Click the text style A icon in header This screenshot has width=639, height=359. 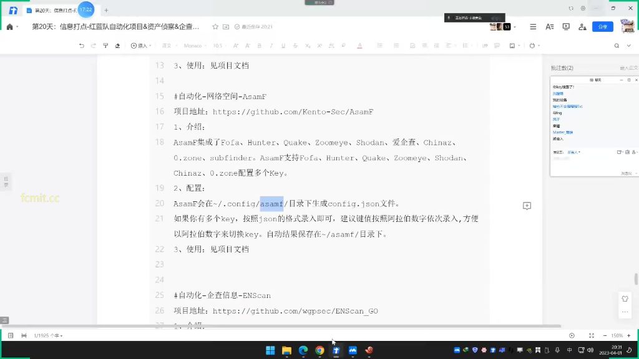click(549, 27)
